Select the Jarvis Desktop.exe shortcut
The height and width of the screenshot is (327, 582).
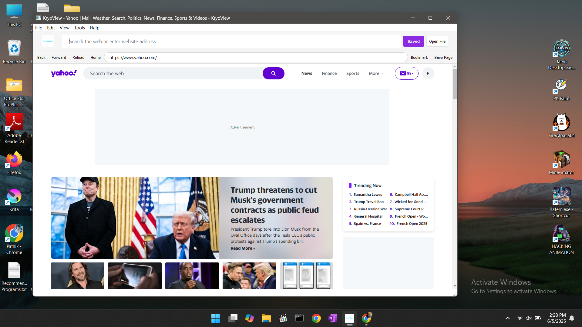561,55
